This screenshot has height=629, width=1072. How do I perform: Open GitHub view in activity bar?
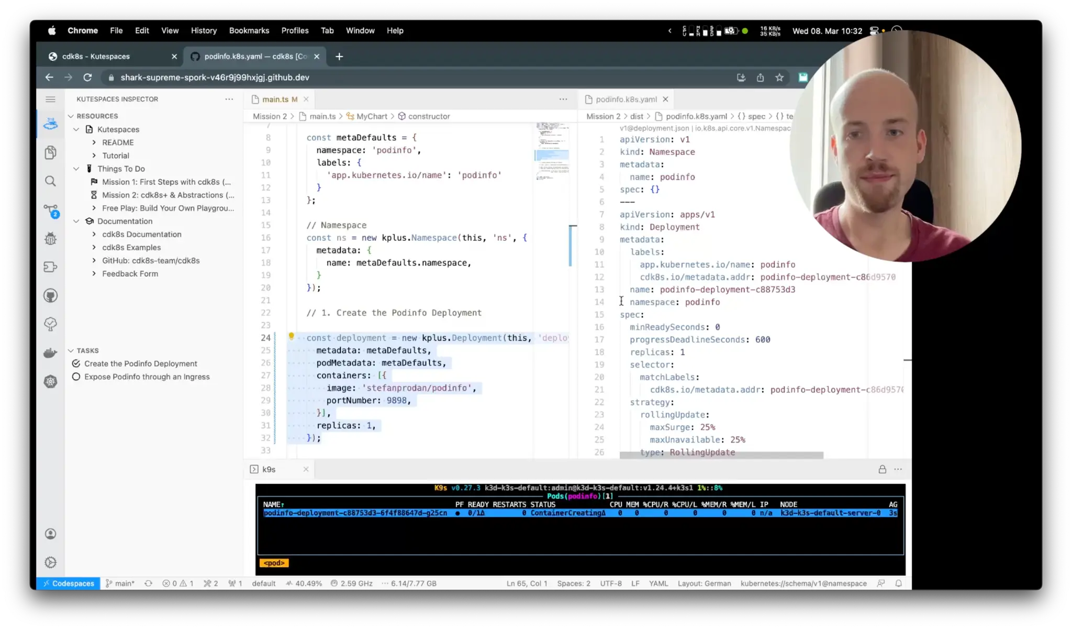tap(50, 296)
